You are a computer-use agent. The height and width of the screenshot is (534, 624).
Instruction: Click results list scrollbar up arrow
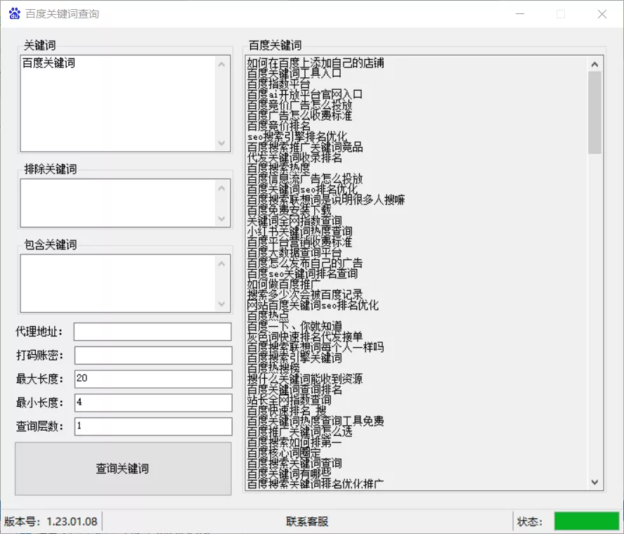pos(594,64)
